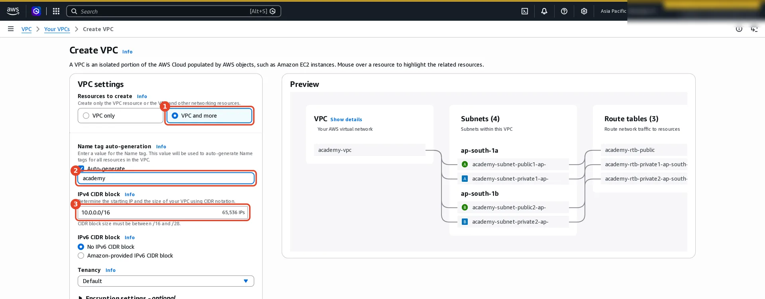Click the 10.0.0.0/16 CIDR input
765x299 pixels.
[x=163, y=212]
